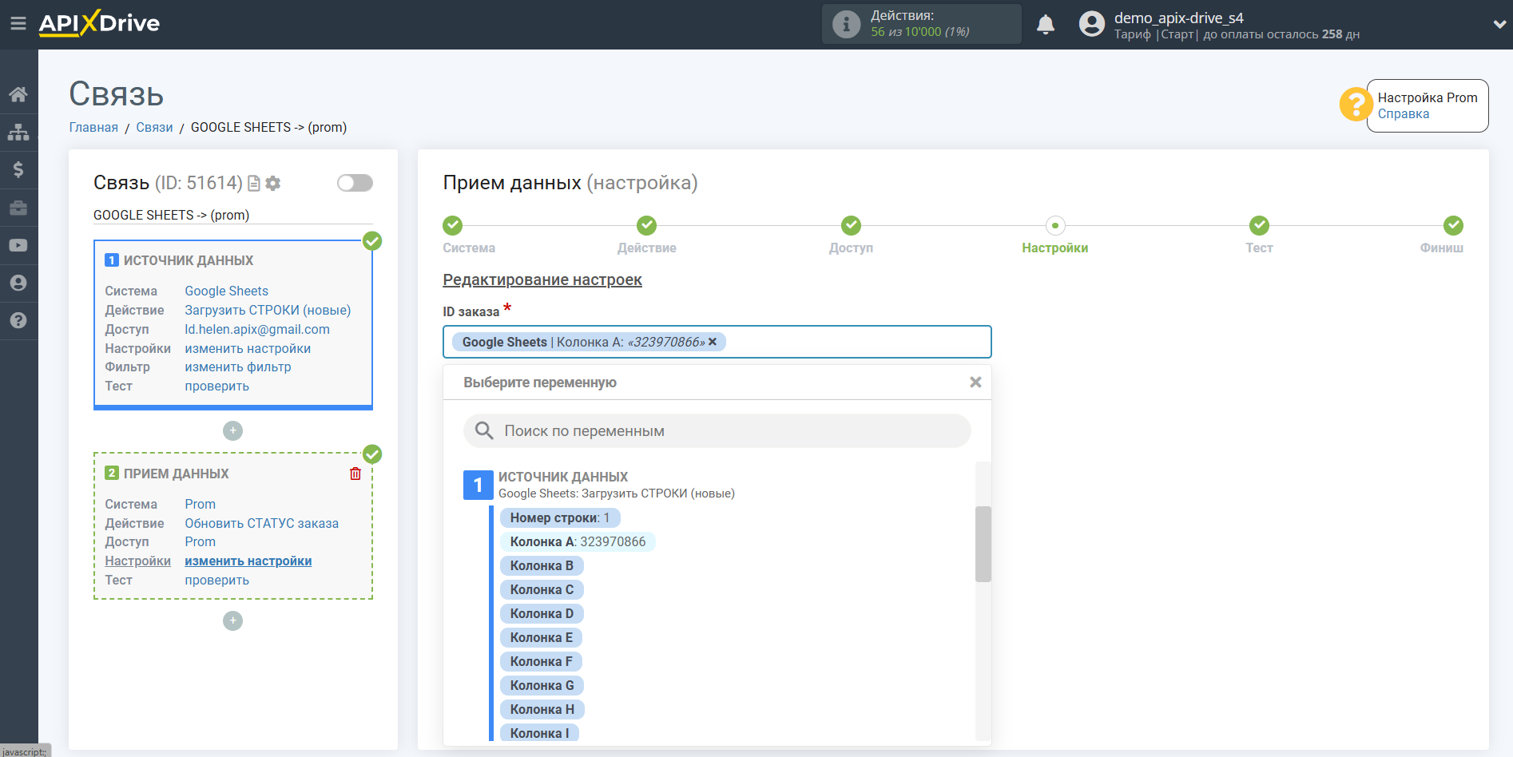The height and width of the screenshot is (757, 1513).
Task: Open Google Sheets system link
Action: click(226, 291)
